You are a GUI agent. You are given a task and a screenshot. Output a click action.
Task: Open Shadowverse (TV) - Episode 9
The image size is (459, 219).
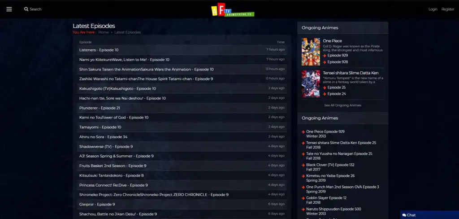pyautogui.click(x=106, y=146)
